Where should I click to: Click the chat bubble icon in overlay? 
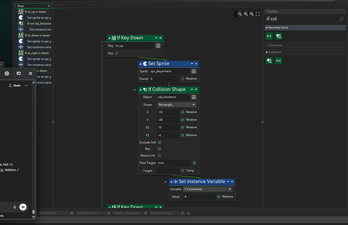(19, 74)
